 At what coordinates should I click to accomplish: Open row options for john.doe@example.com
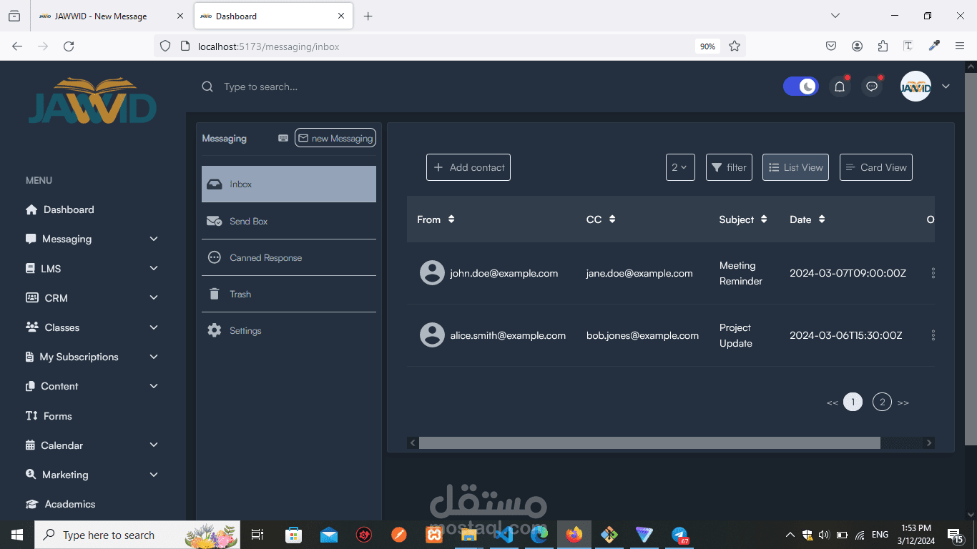(x=933, y=273)
